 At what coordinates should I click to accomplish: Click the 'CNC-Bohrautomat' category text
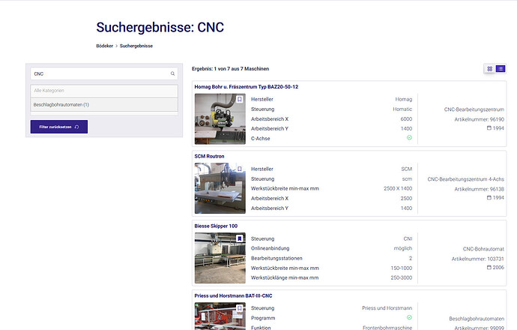pyautogui.click(x=483, y=249)
